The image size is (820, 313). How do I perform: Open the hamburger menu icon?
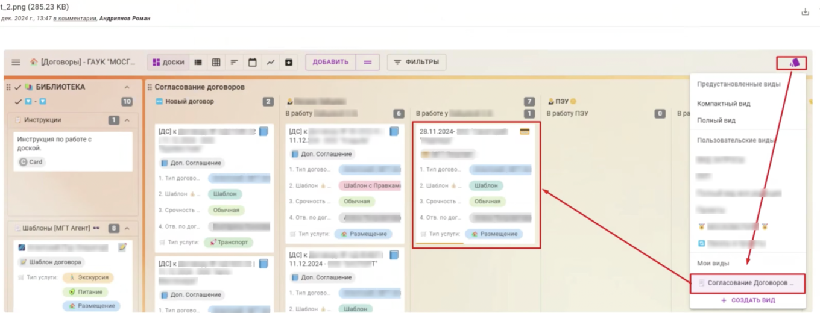pos(16,62)
